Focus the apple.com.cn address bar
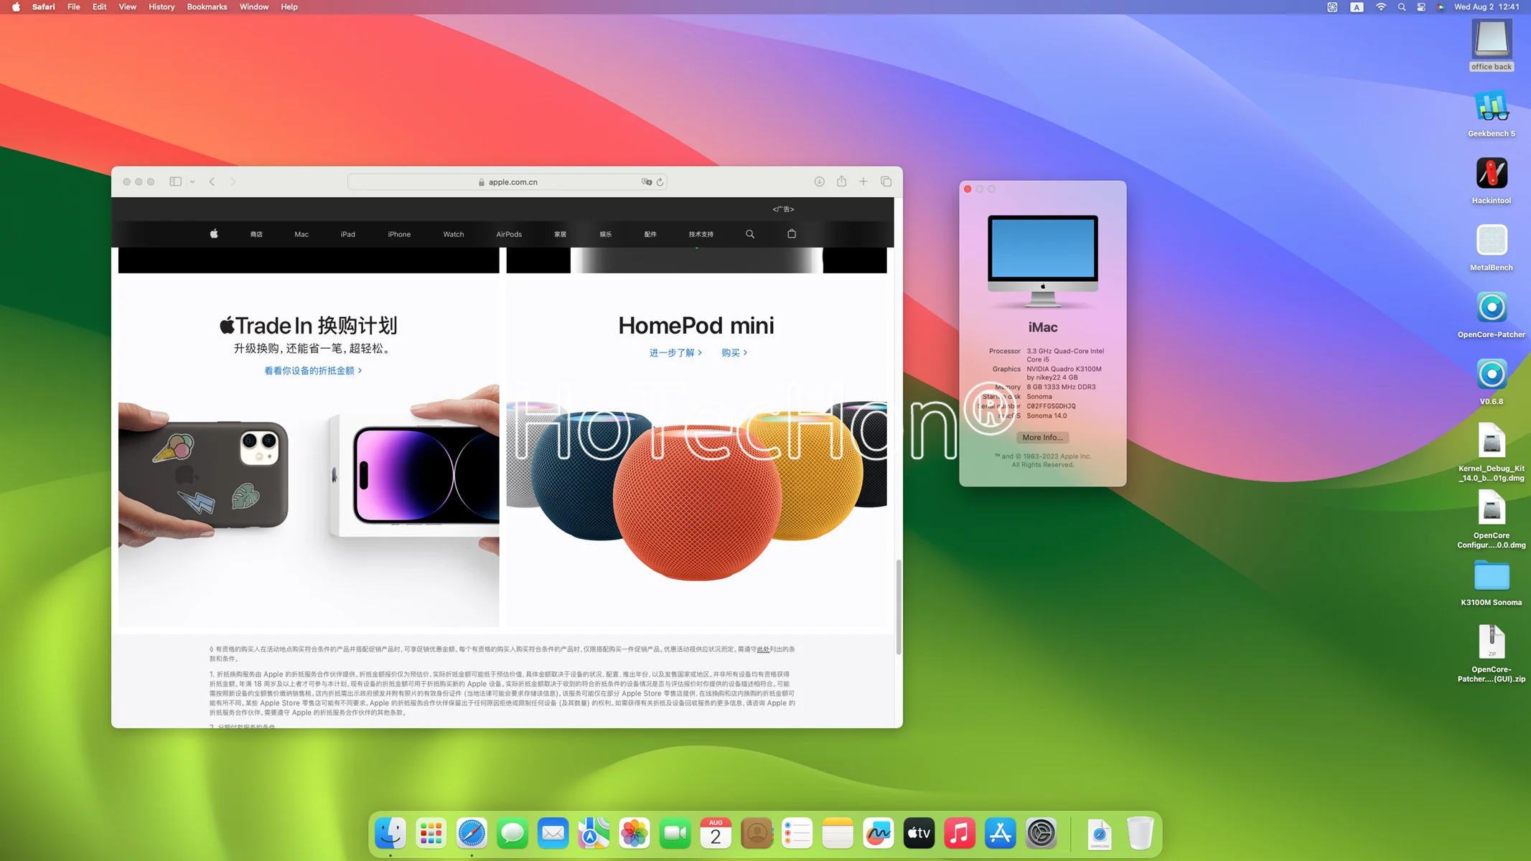1531x861 pixels. click(507, 182)
